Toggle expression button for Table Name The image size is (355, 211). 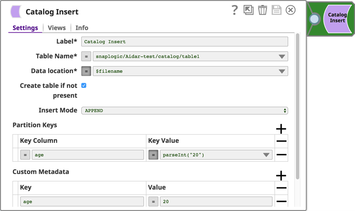86,56
